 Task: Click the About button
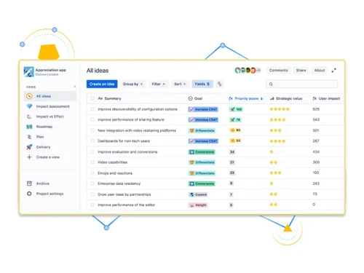(x=320, y=71)
